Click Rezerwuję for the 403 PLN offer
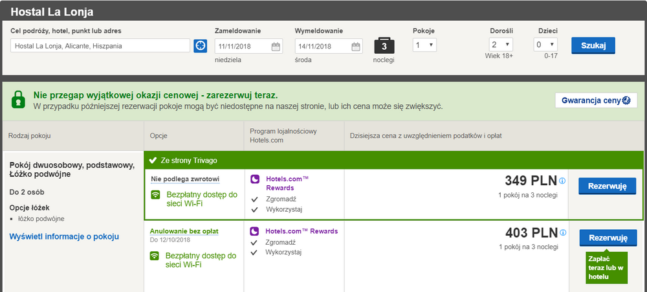Screen dimensions: 647x292 click(x=607, y=238)
